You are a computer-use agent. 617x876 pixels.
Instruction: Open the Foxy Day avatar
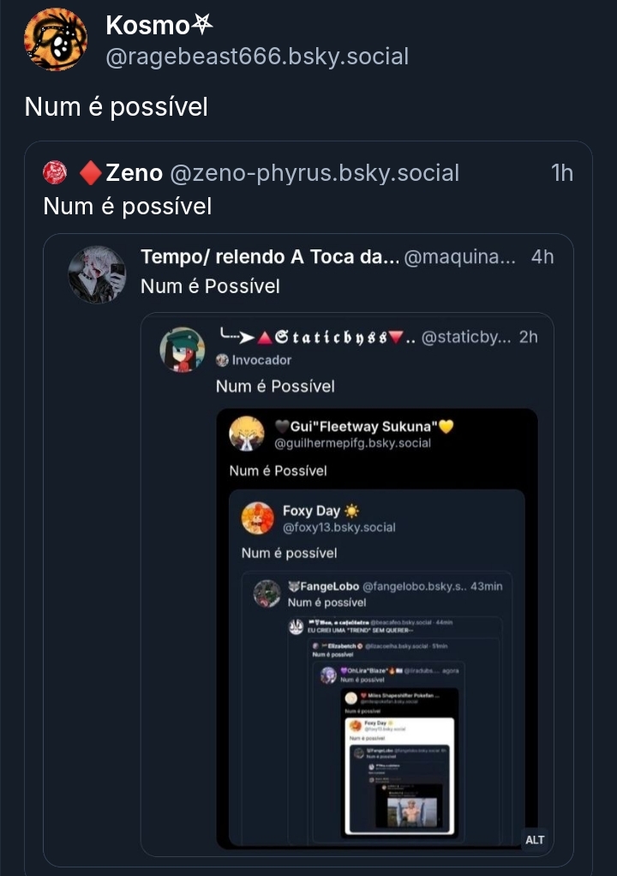[258, 518]
